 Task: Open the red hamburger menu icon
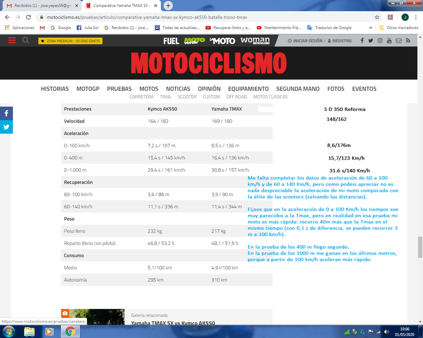[x=12, y=41]
